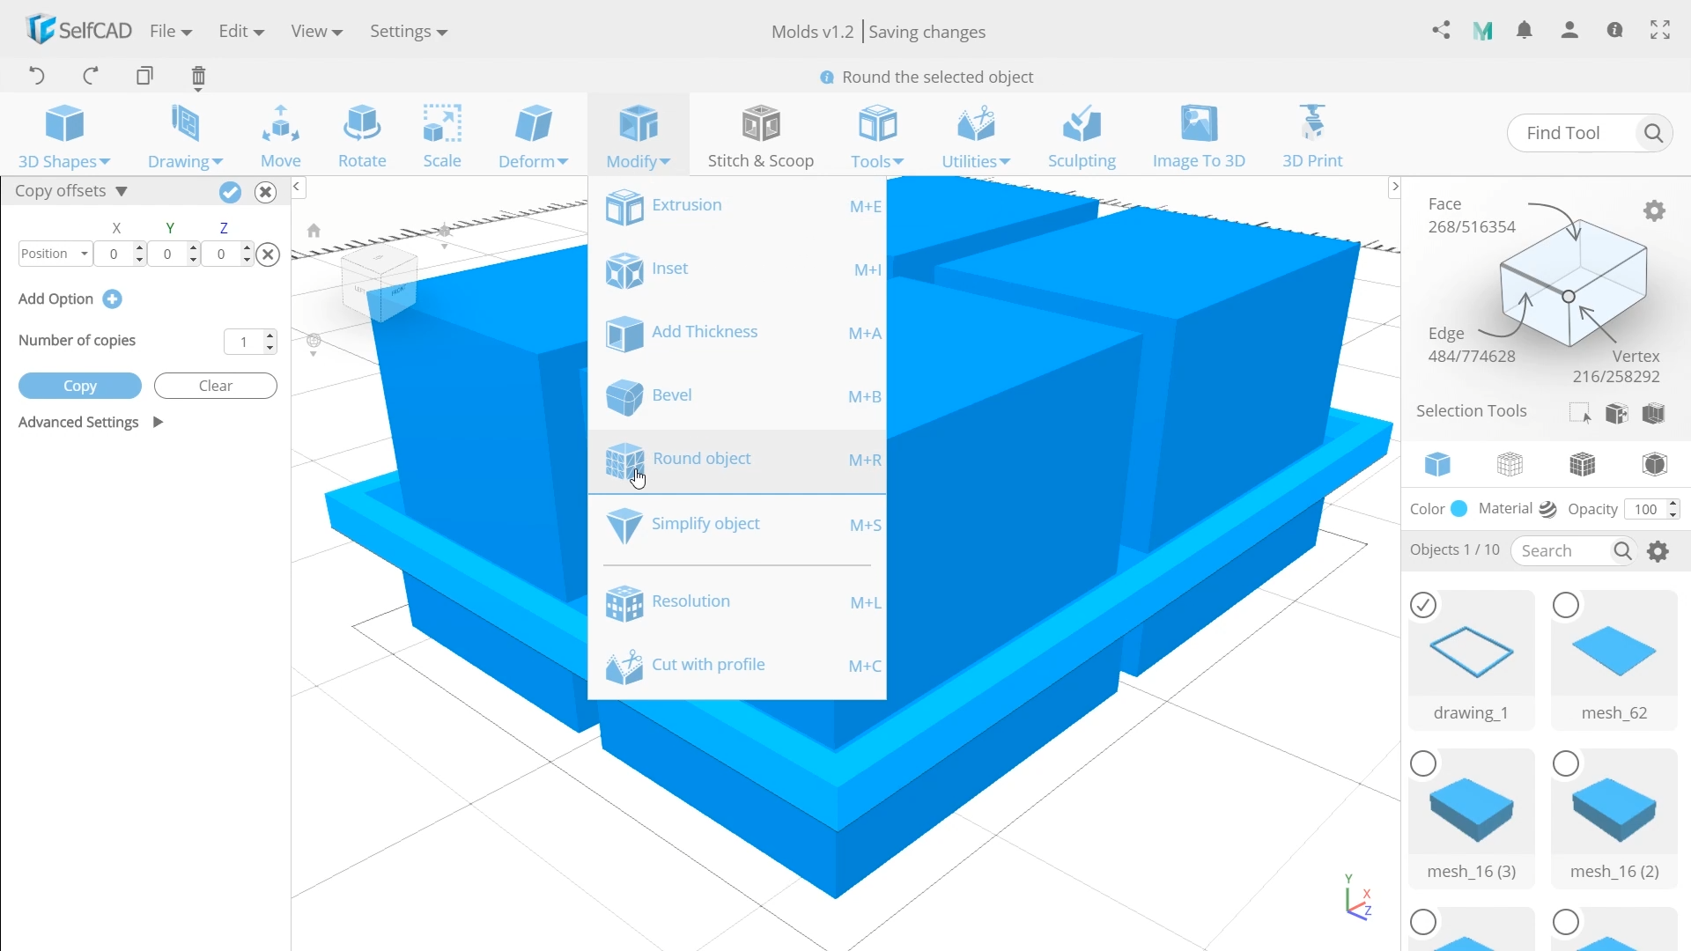Open the share icon in the top bar
The height and width of the screenshot is (951, 1691).
(1441, 31)
